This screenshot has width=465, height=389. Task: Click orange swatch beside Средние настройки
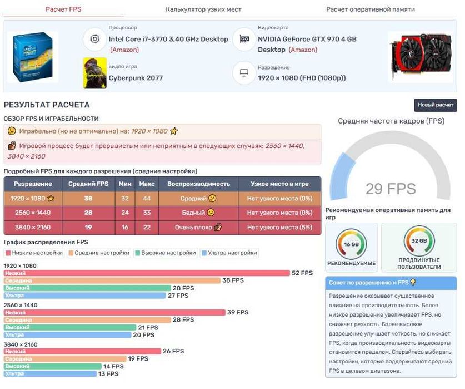[x=71, y=253]
